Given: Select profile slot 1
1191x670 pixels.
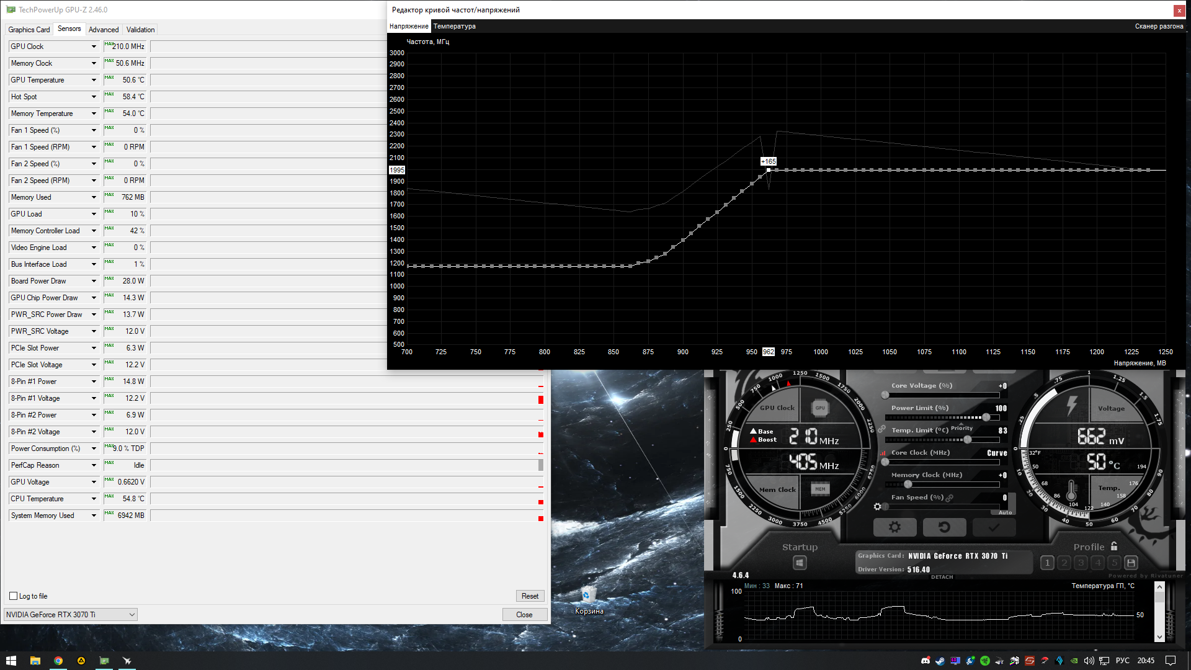Looking at the screenshot, I should [1047, 563].
